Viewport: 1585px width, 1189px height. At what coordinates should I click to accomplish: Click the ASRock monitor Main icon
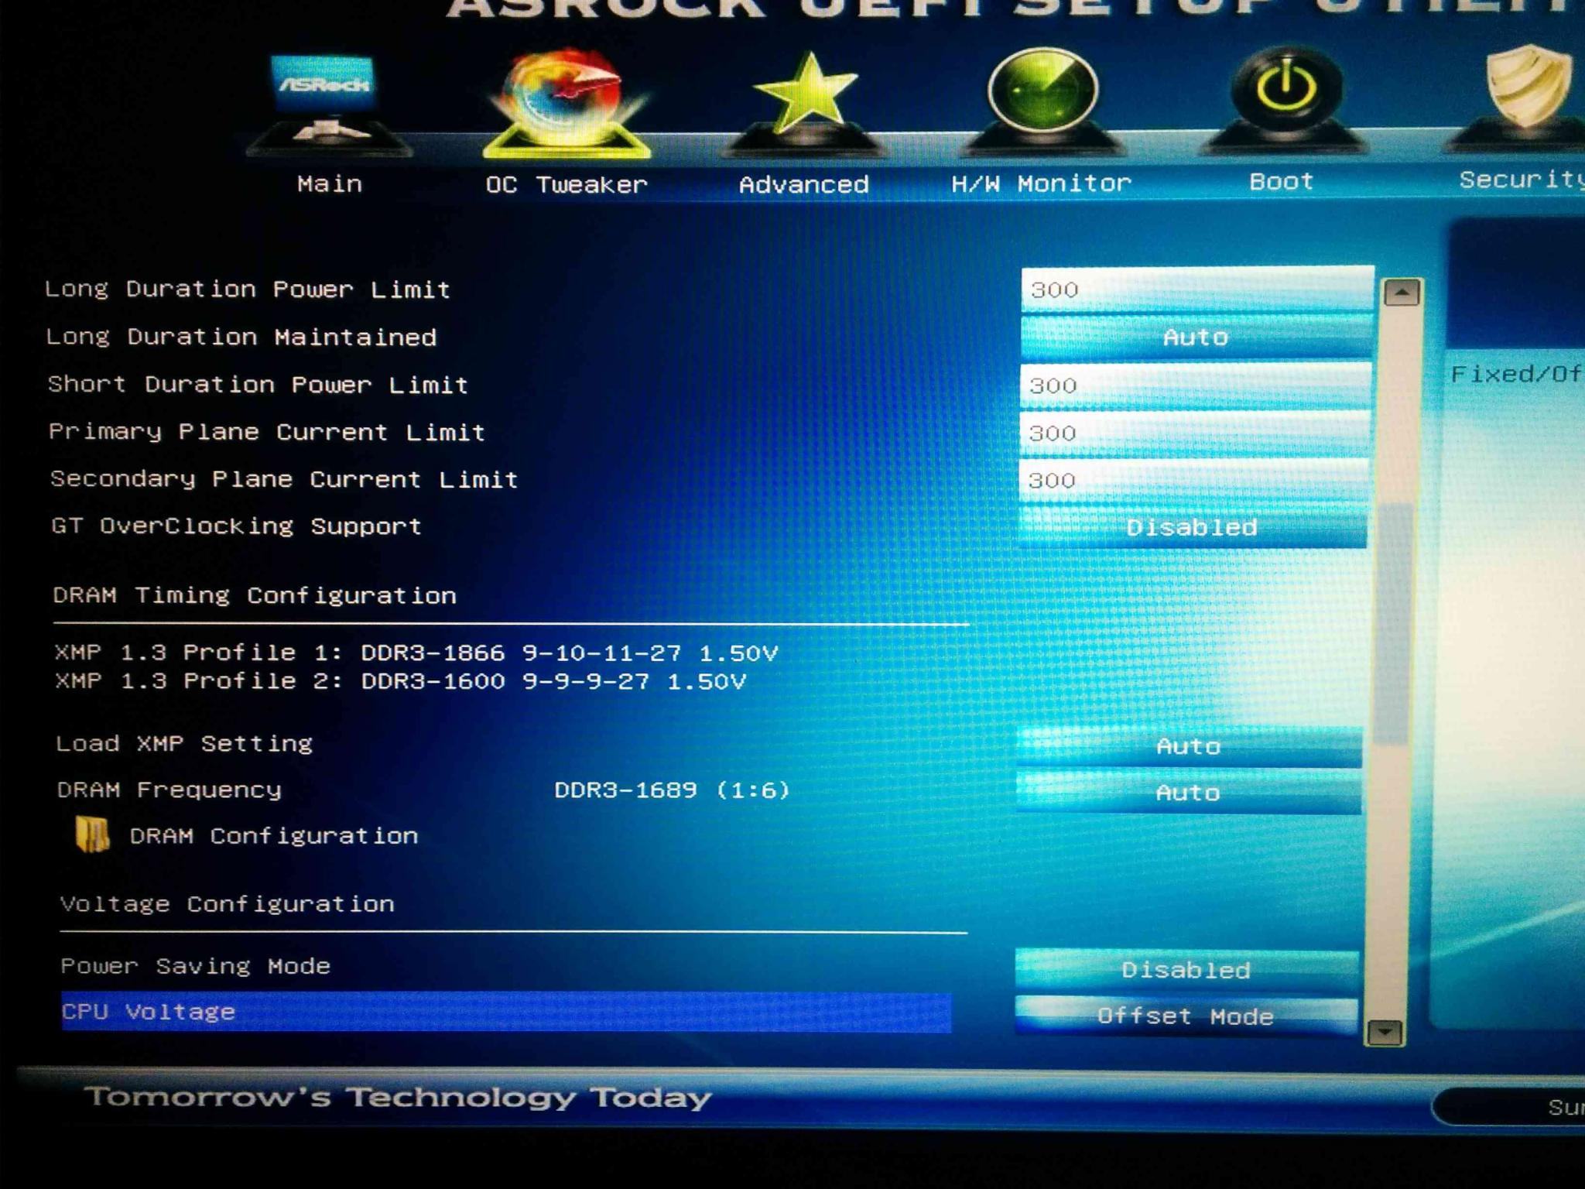coord(329,105)
